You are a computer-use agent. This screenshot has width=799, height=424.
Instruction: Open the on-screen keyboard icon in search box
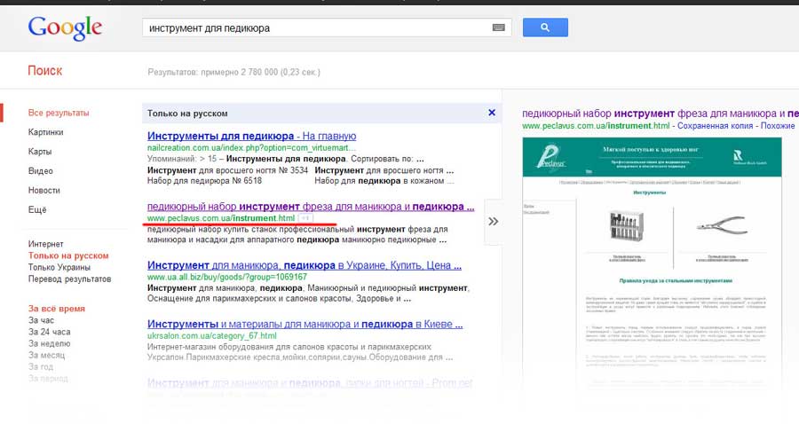(x=498, y=27)
